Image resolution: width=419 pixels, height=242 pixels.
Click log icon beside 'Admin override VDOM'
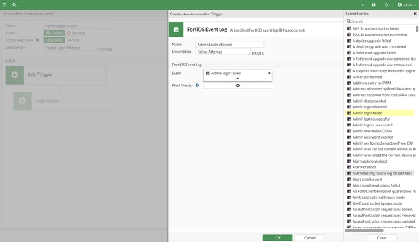click(349, 131)
